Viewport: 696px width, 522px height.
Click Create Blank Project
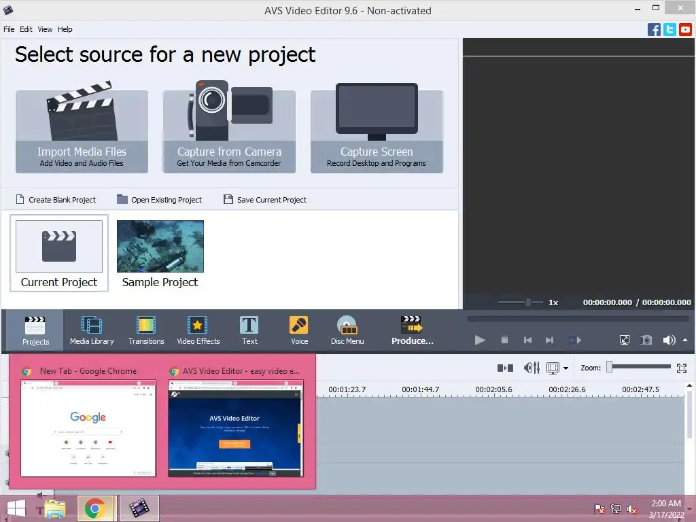(56, 200)
